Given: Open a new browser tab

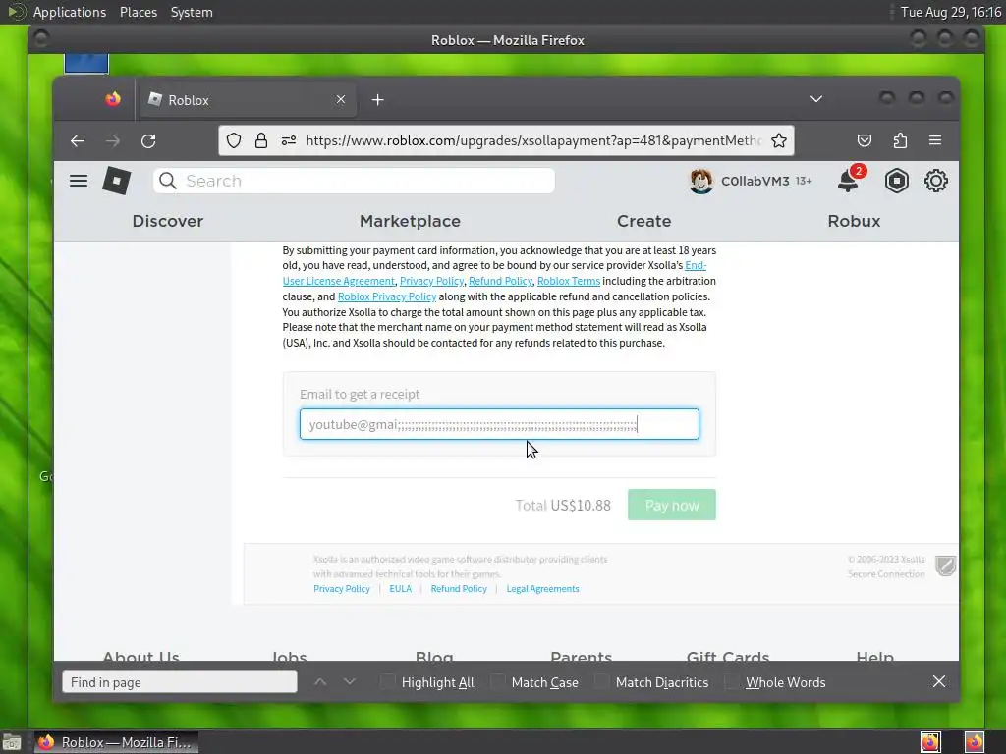Looking at the screenshot, I should click(x=378, y=100).
